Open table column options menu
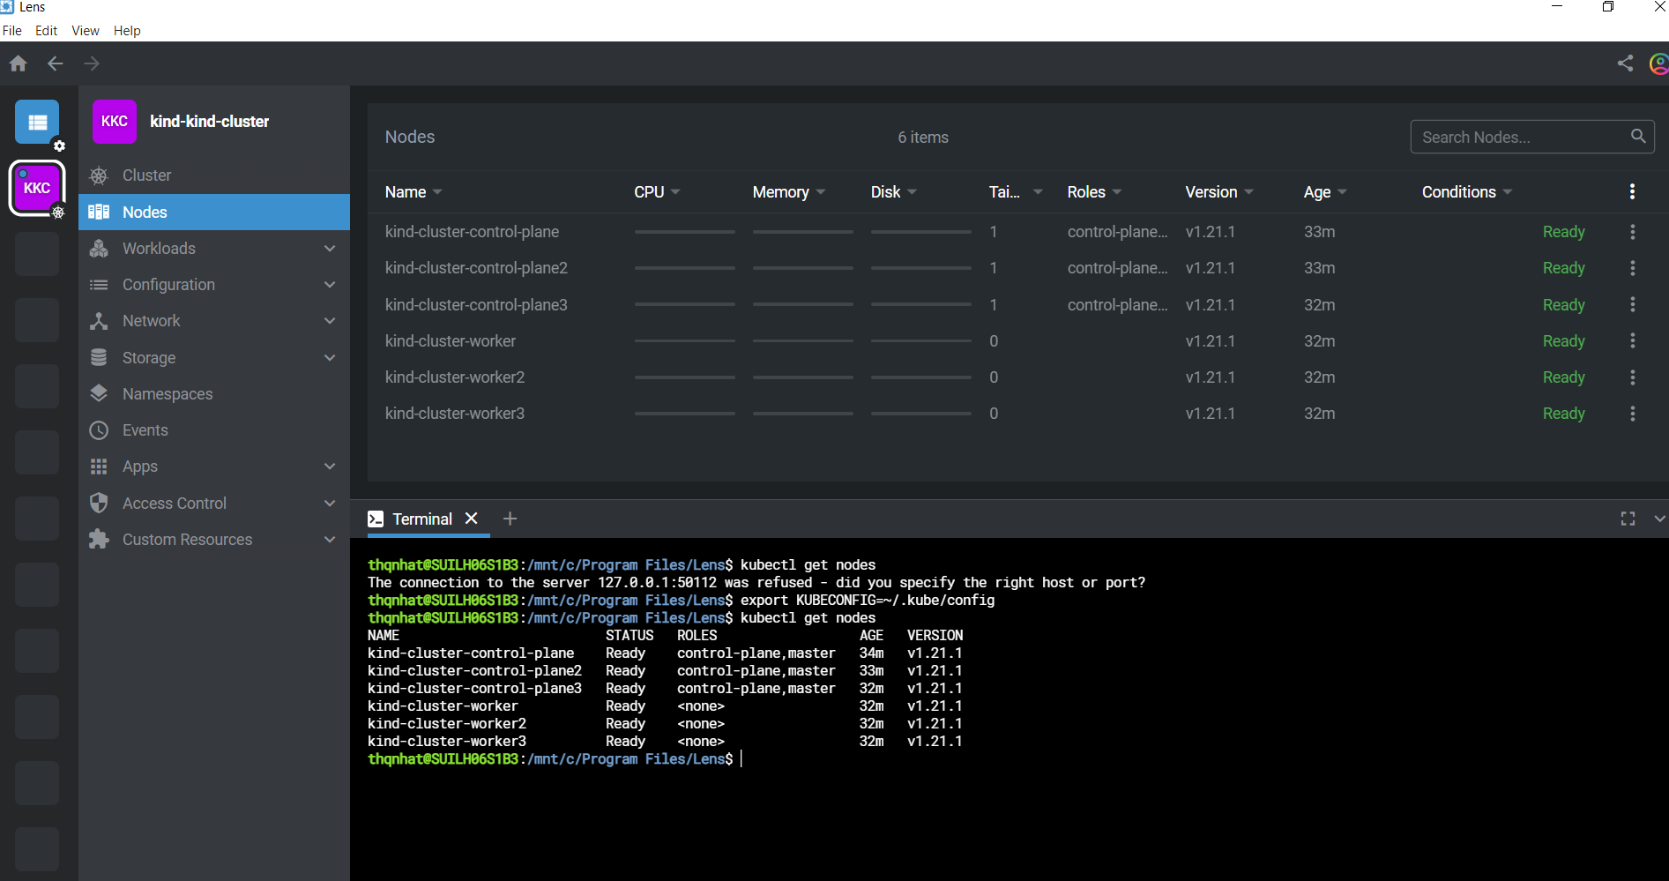Screen dimensions: 1669x881 tap(1632, 191)
